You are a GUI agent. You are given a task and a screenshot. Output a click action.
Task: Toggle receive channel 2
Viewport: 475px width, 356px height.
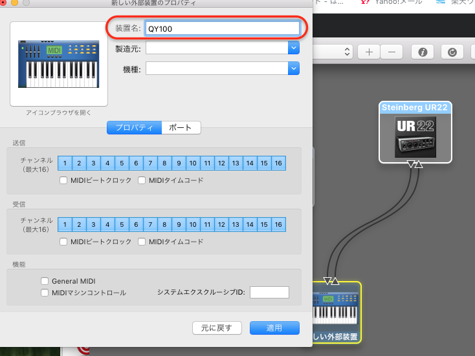point(79,225)
